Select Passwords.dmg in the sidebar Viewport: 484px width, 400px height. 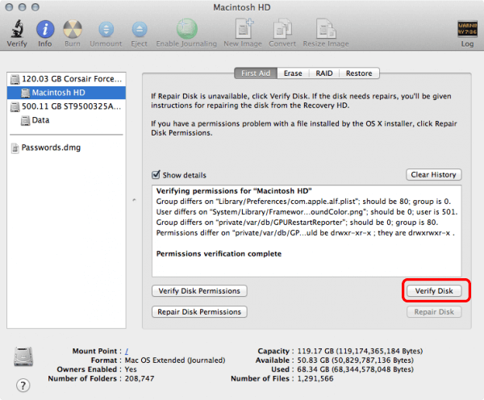[51, 148]
